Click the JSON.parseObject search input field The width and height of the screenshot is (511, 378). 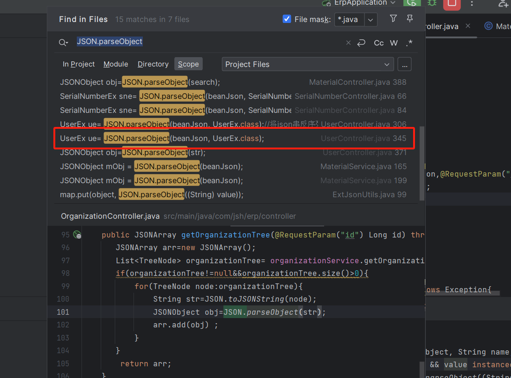(x=208, y=42)
